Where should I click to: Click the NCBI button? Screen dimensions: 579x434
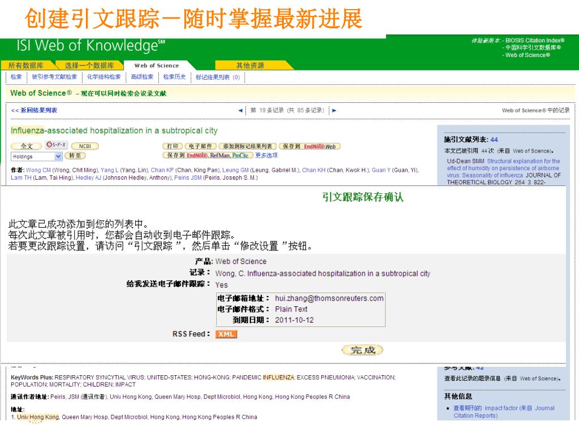[85, 146]
